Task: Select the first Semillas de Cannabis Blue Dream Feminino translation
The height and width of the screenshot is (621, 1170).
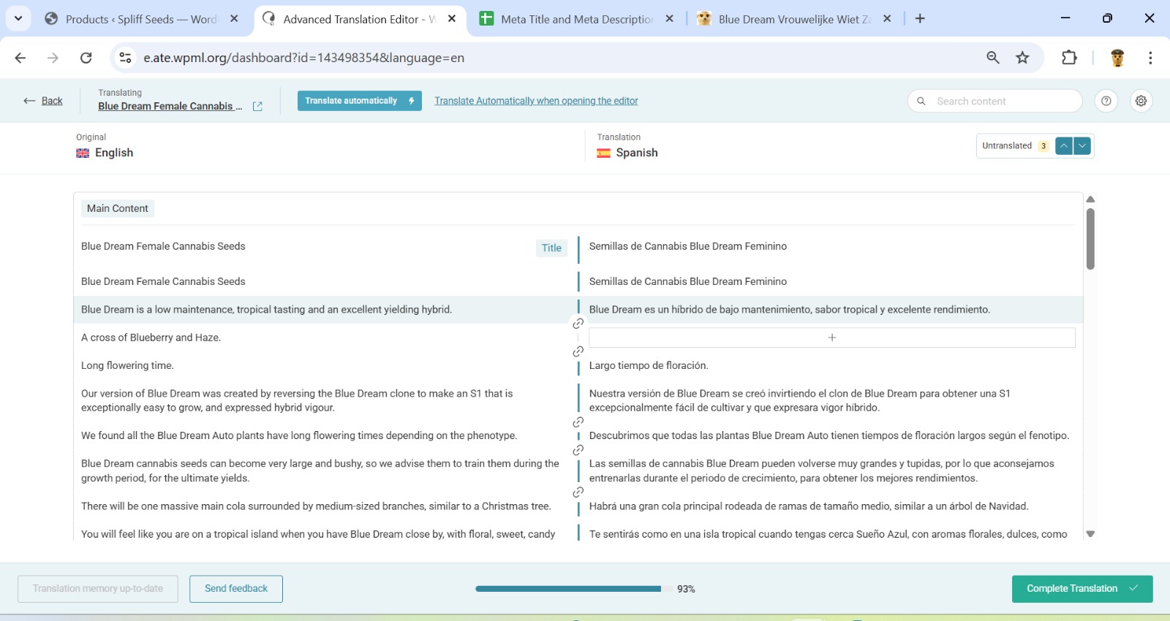Action: click(x=687, y=246)
